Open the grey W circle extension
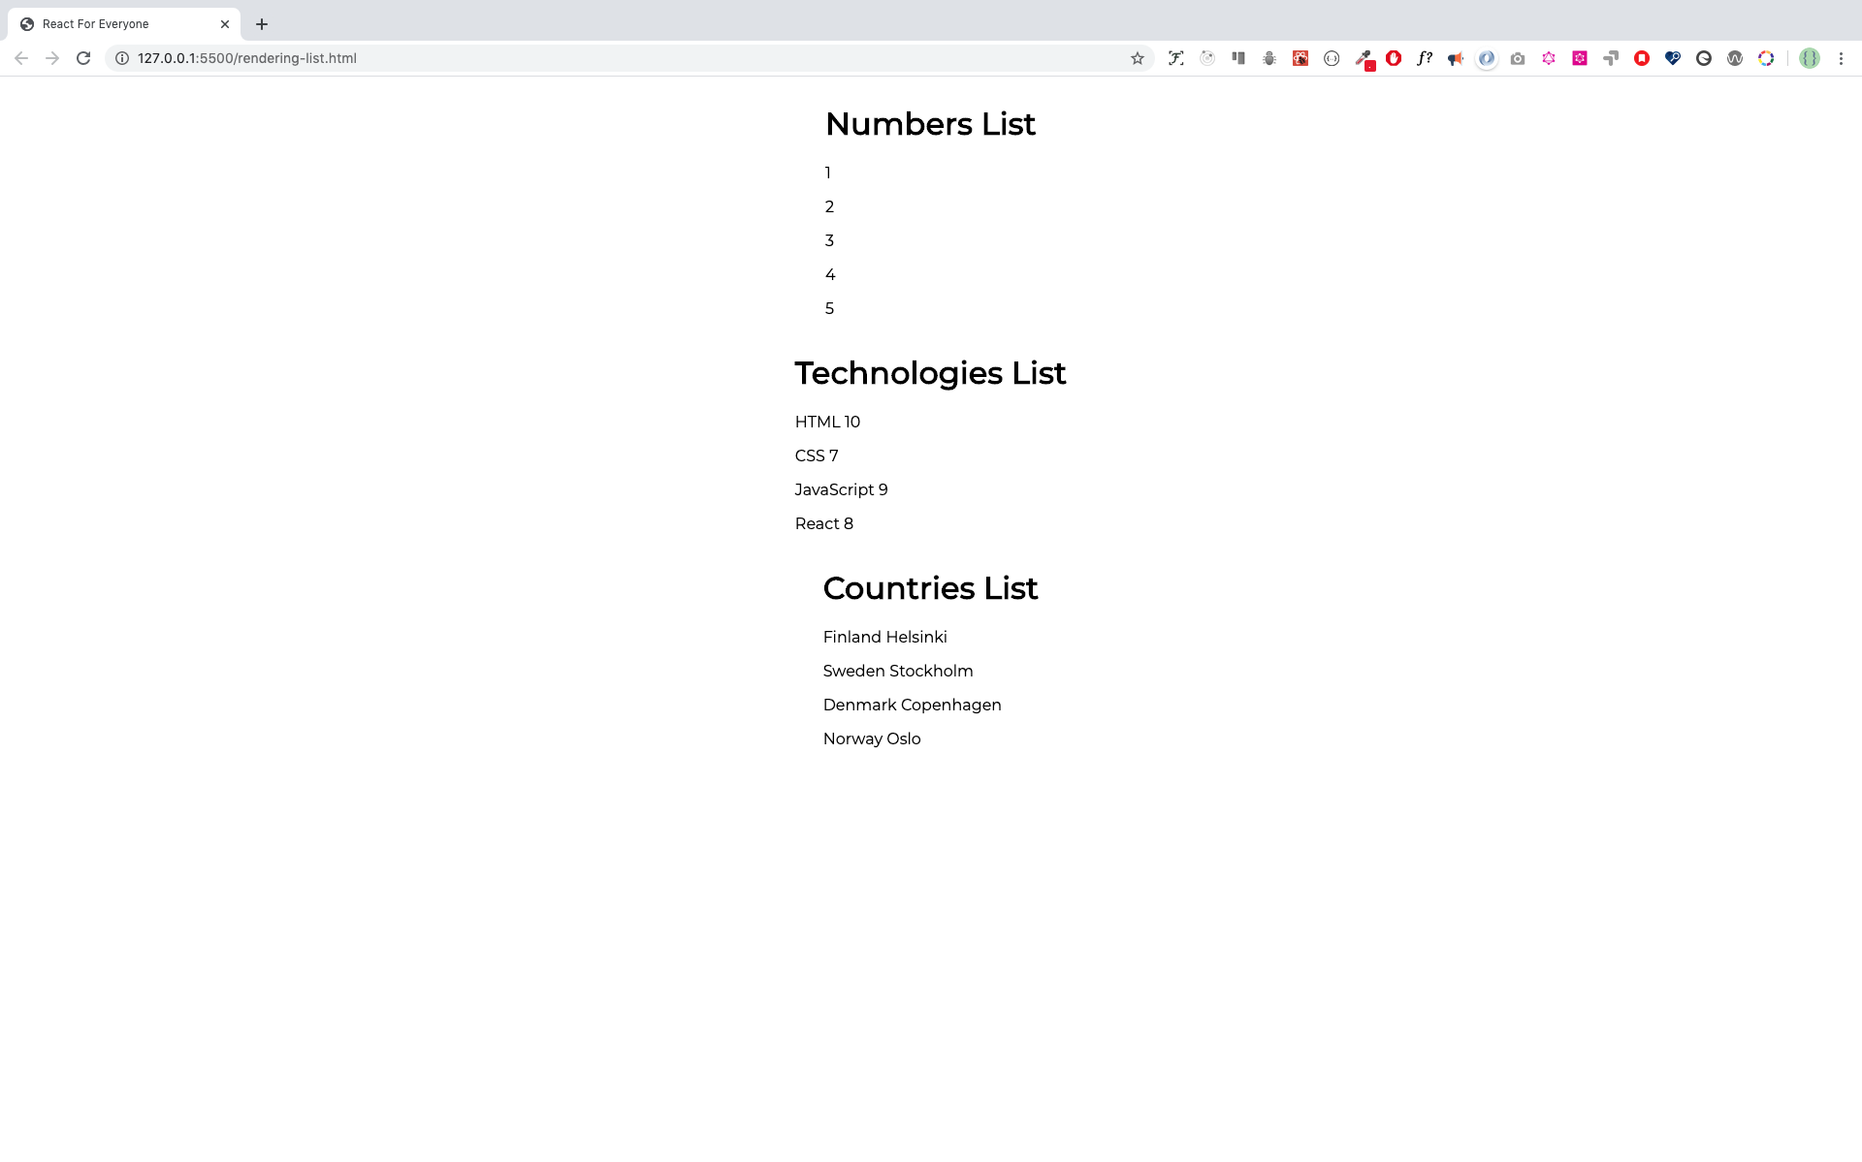Viewport: 1862px width, 1162px height. coord(1735,58)
